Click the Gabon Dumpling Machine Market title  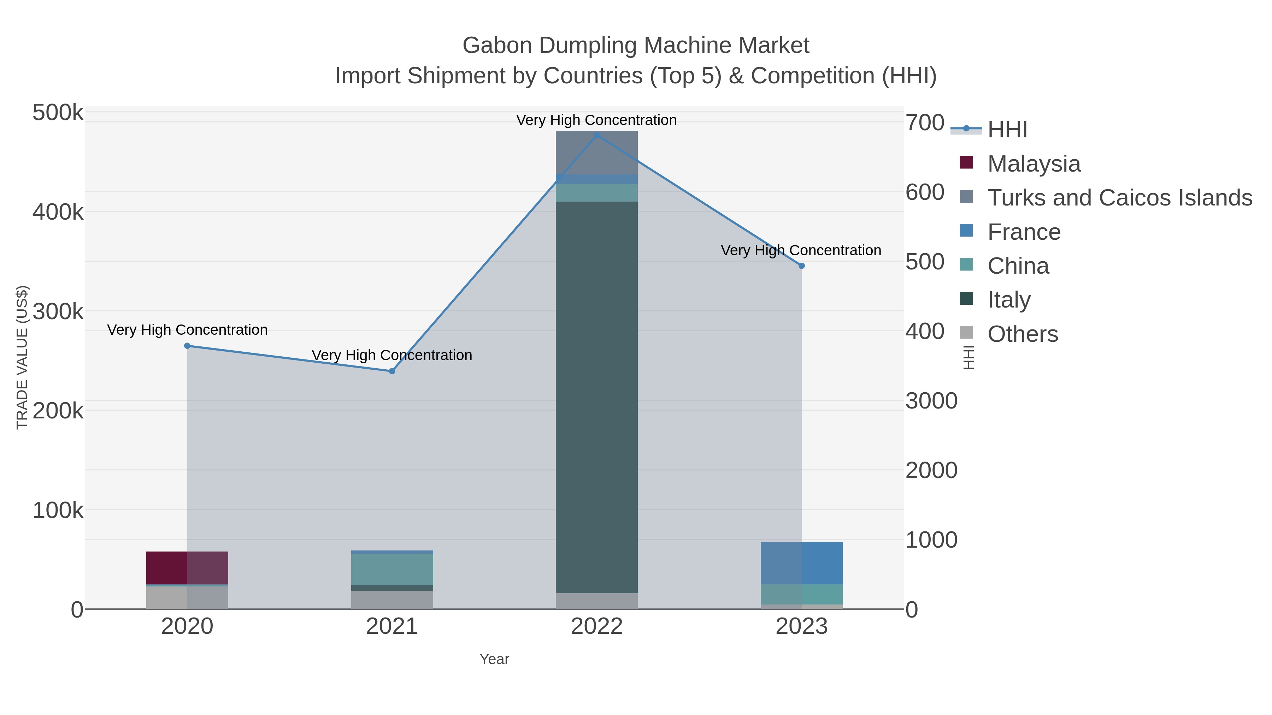636,46
